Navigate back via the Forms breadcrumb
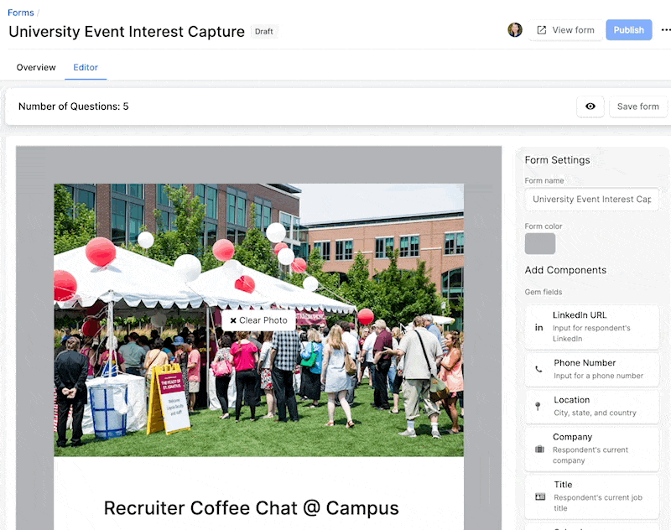 20,12
